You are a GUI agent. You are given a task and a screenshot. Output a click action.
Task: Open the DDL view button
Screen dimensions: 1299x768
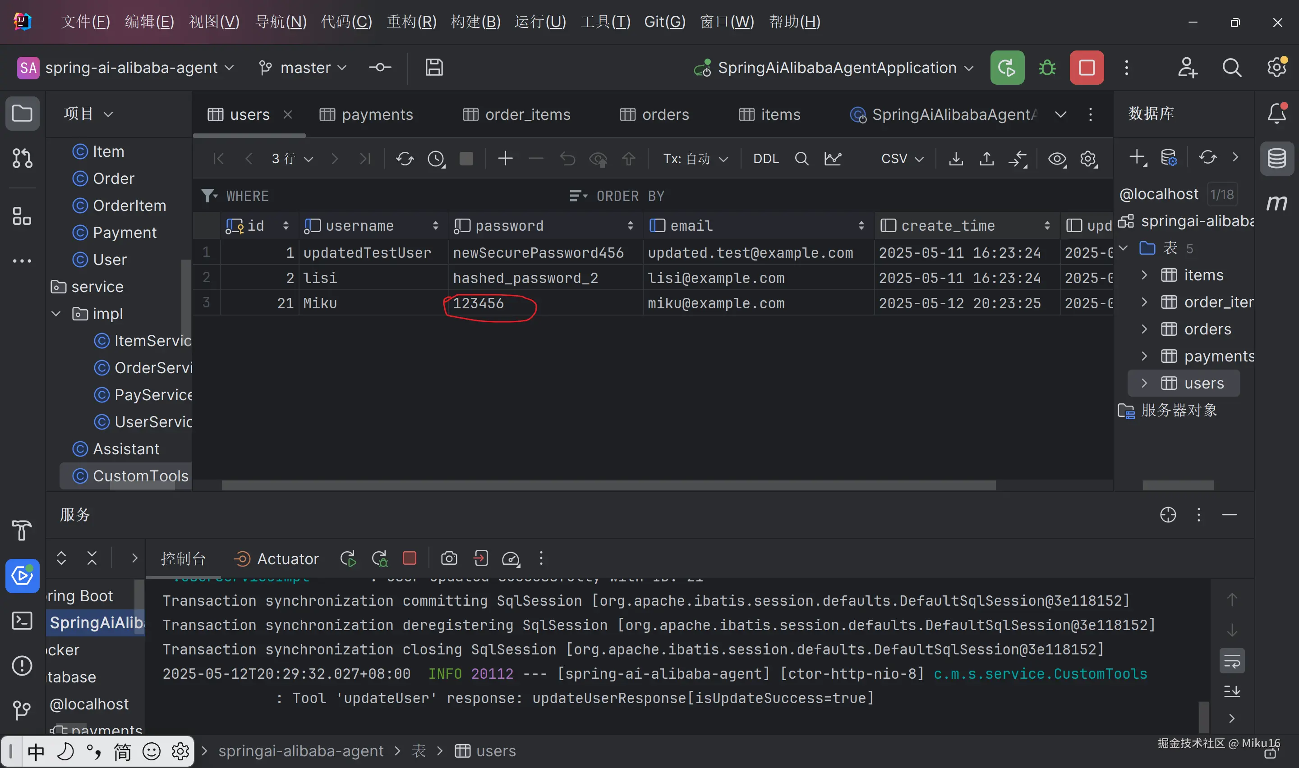(x=765, y=158)
